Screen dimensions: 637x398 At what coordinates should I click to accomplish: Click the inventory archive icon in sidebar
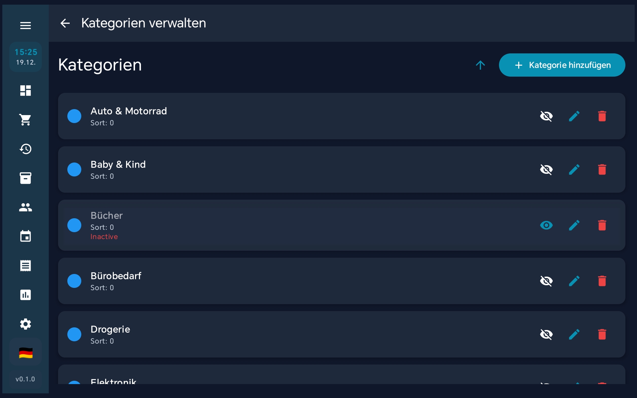click(x=26, y=178)
